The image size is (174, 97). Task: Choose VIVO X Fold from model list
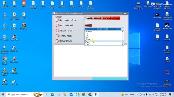(103, 32)
